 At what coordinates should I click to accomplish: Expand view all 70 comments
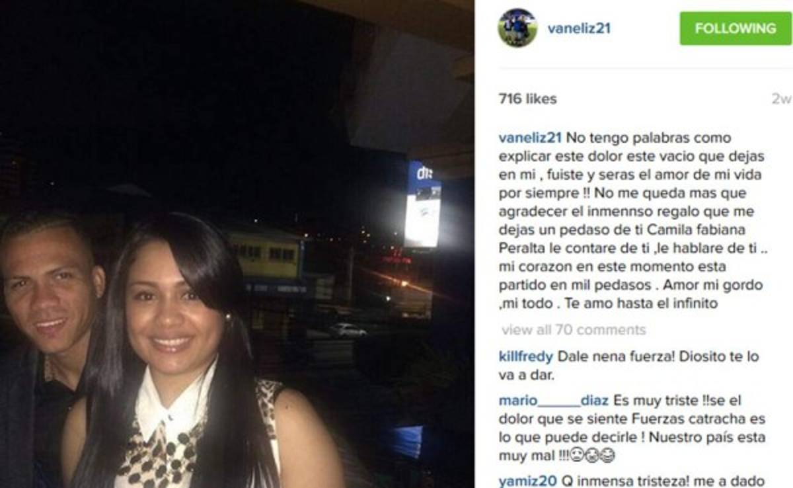(574, 329)
